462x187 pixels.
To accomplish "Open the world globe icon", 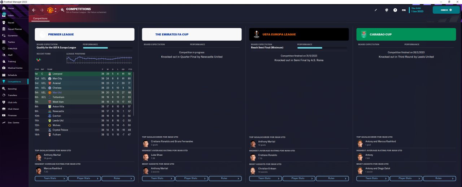I will pos(386,10).
